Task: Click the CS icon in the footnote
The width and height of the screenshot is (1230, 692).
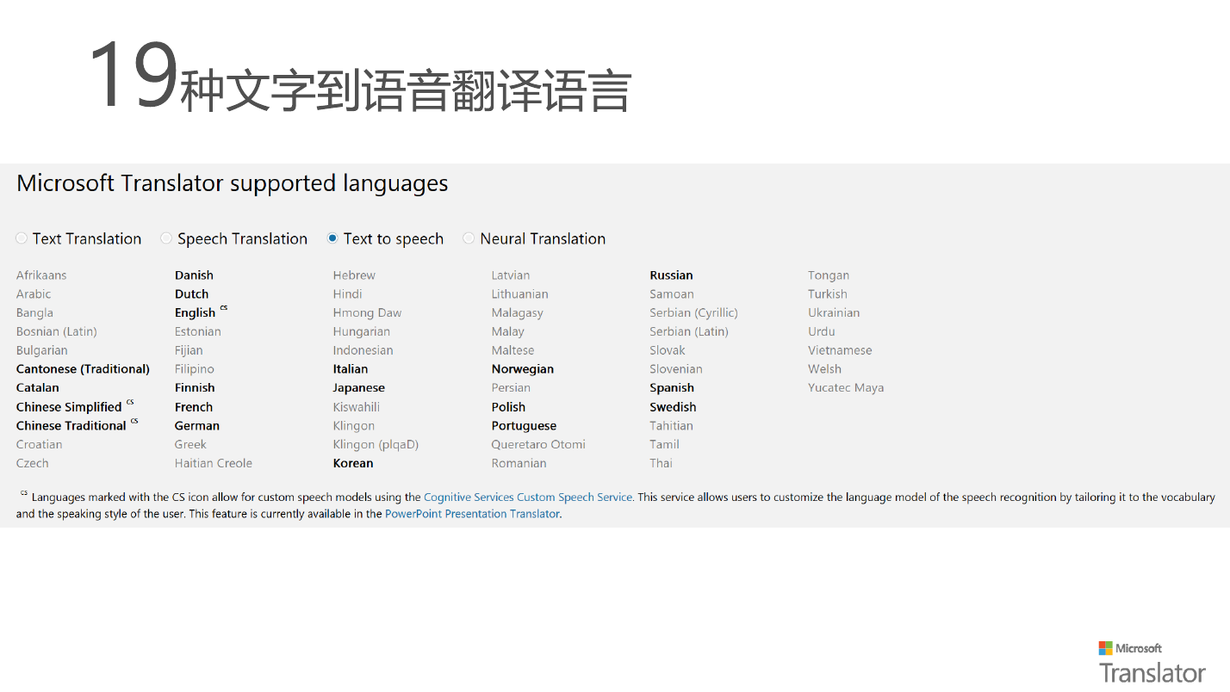Action: (24, 493)
